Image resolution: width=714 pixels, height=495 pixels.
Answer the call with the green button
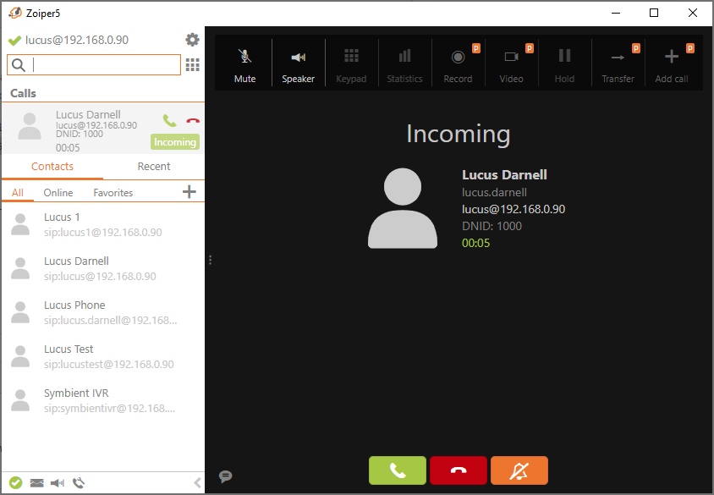click(x=397, y=470)
